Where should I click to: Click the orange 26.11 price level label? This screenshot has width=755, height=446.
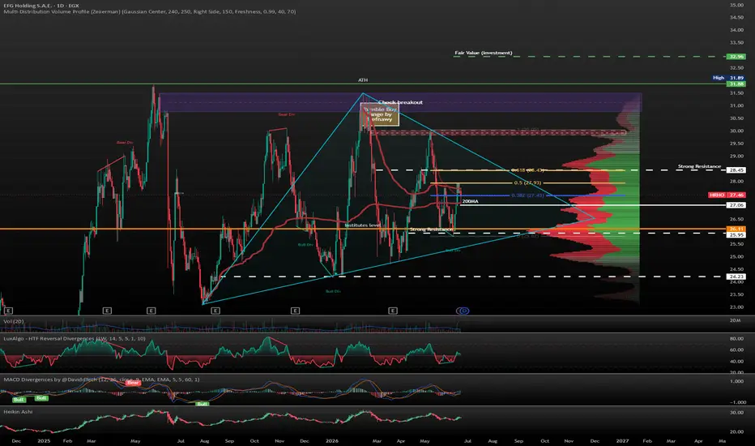pos(736,229)
